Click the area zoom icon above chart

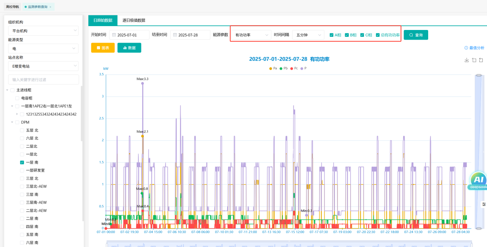(474, 60)
